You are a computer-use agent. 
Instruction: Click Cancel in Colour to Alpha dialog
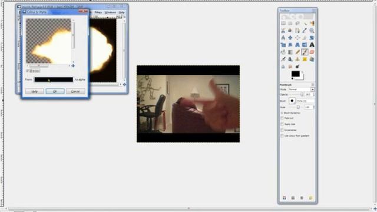[x=75, y=91]
